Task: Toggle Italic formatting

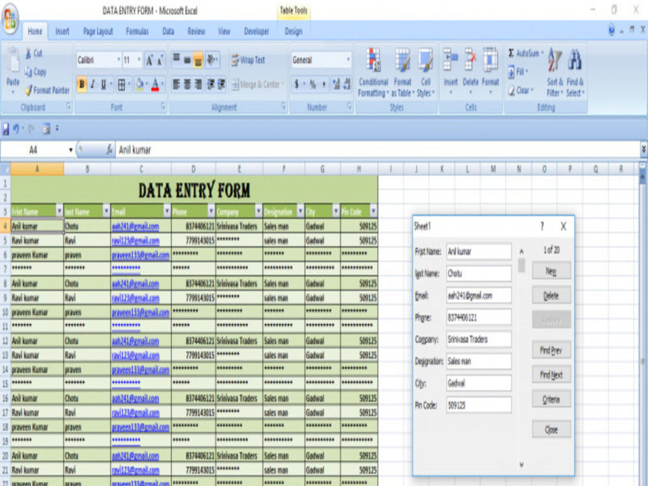Action: 93,84
